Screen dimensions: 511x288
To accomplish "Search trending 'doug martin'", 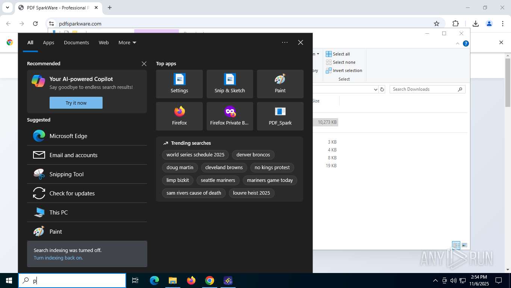I will (180, 167).
